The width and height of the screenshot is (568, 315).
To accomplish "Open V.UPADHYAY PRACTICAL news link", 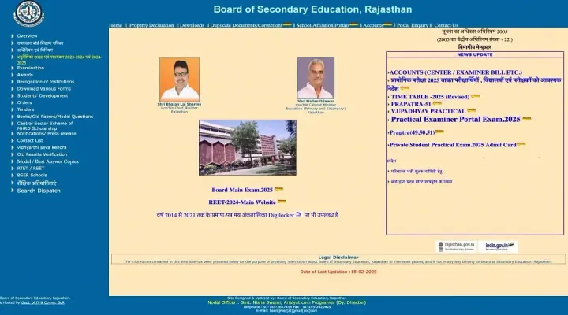I will pyautogui.click(x=428, y=111).
